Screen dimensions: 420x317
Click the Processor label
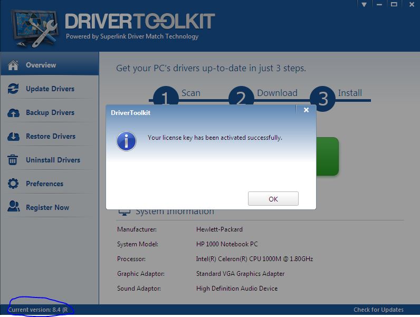tap(131, 258)
